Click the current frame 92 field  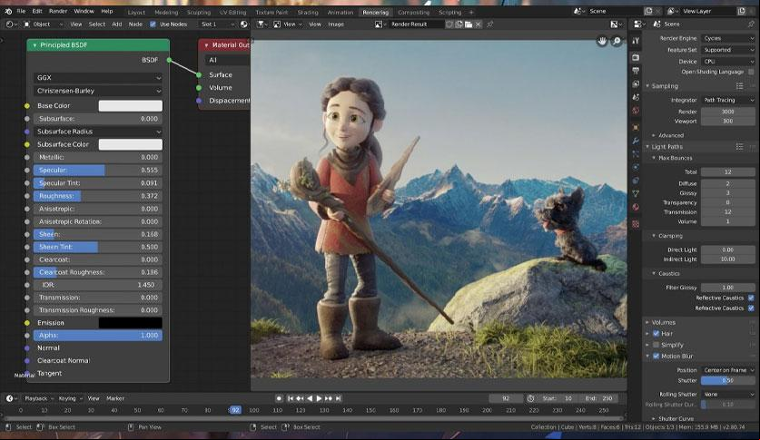click(506, 398)
